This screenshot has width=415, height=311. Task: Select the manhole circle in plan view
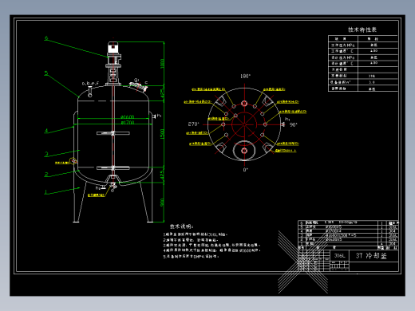coord(244,151)
